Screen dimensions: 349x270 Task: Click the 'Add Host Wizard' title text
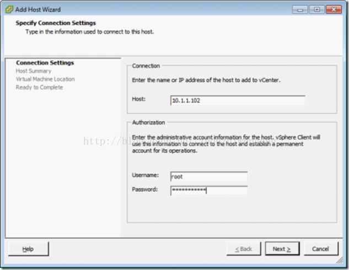coord(38,9)
